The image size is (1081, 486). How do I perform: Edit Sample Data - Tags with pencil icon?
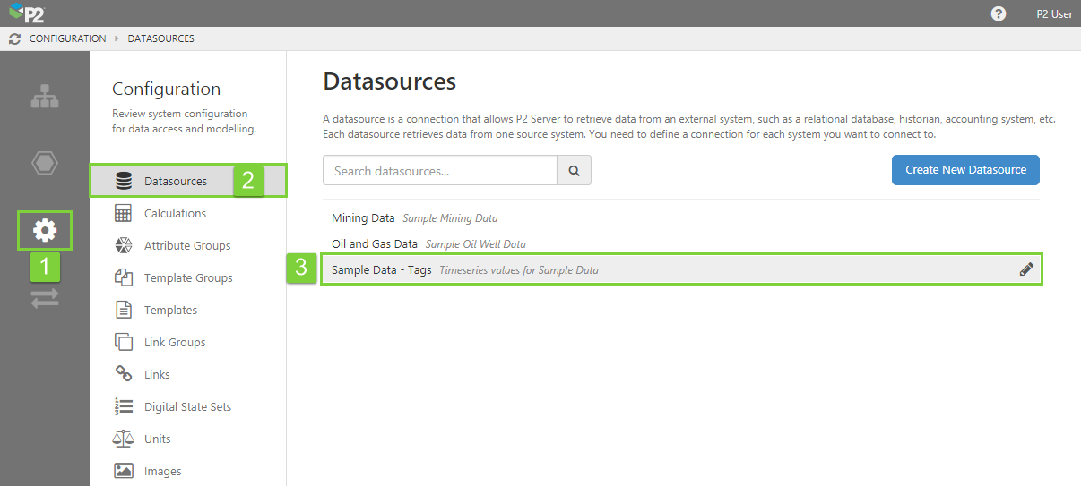coord(1026,269)
